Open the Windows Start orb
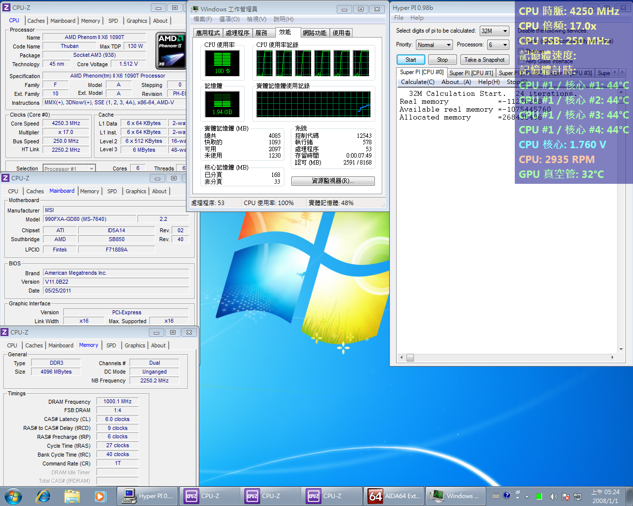633x506 pixels. click(13, 496)
